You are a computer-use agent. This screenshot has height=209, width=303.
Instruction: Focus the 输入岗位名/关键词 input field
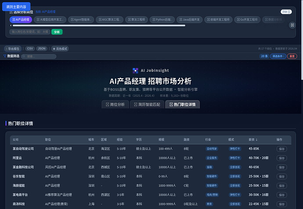pyautogui.click(x=30, y=32)
